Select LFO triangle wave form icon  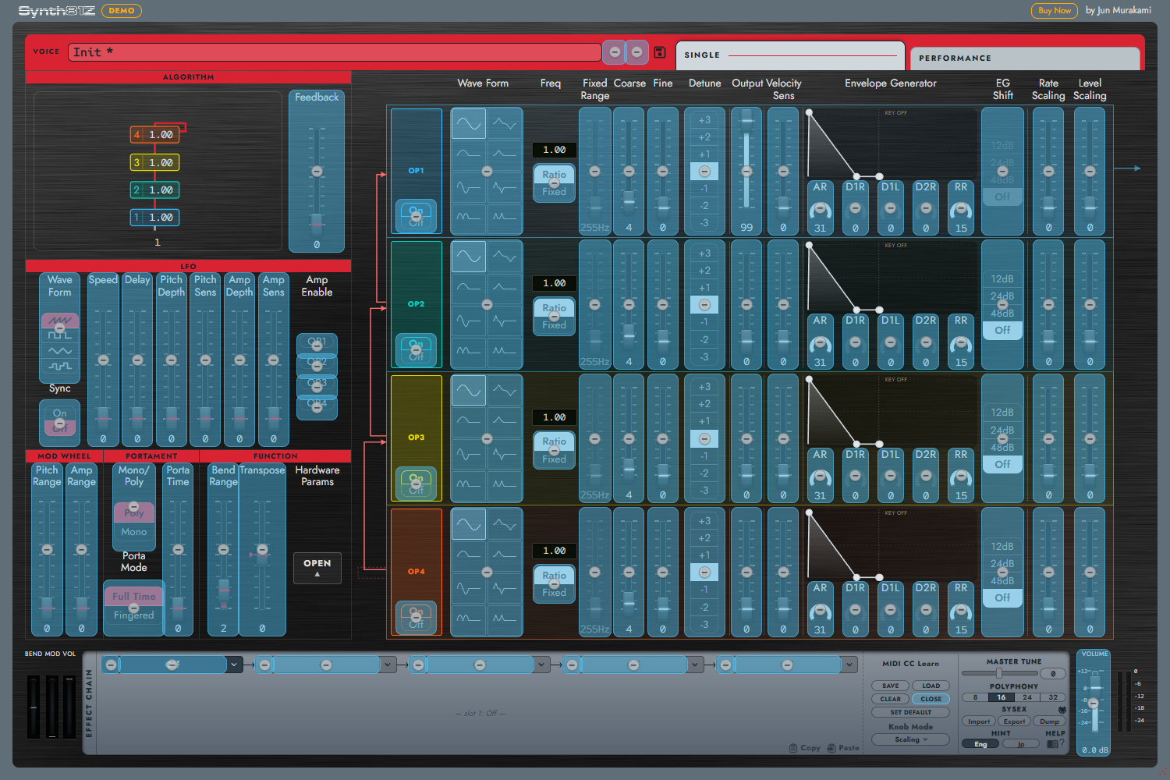click(60, 351)
